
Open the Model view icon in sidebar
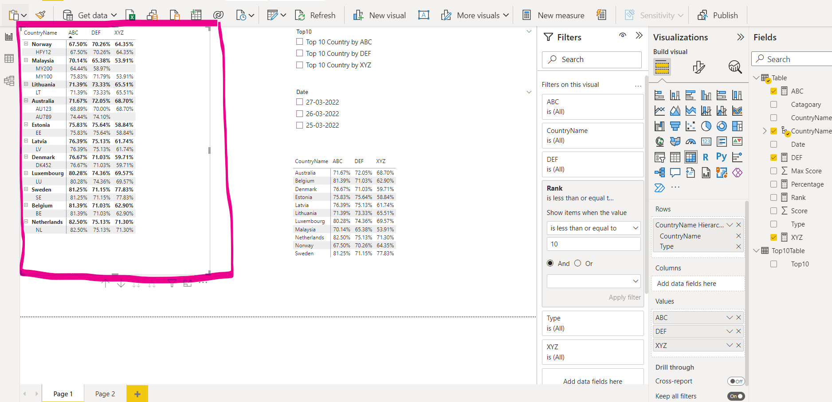point(9,81)
